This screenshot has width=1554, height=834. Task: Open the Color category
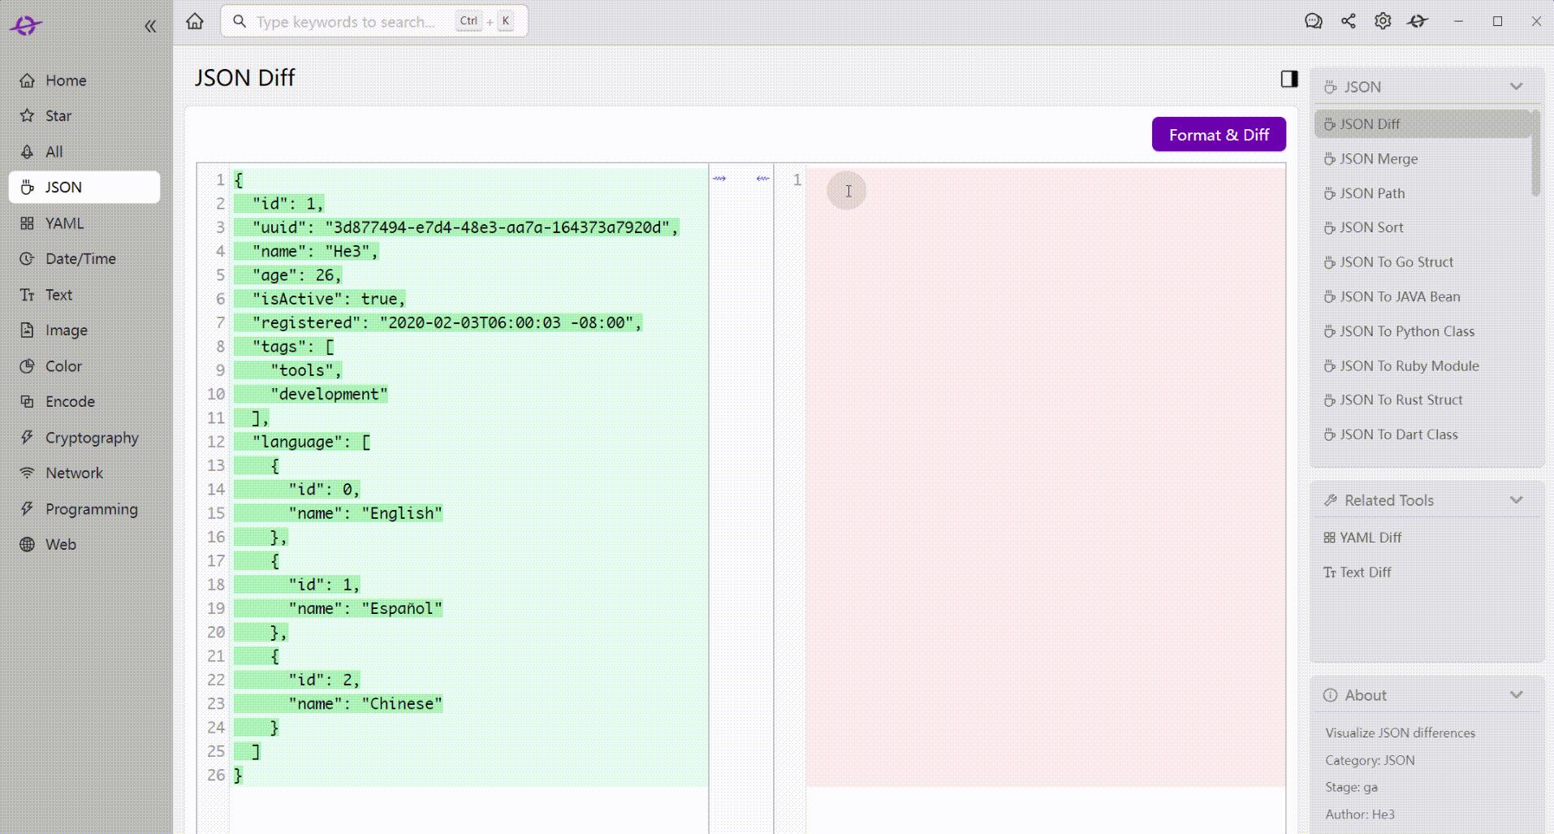(84, 366)
